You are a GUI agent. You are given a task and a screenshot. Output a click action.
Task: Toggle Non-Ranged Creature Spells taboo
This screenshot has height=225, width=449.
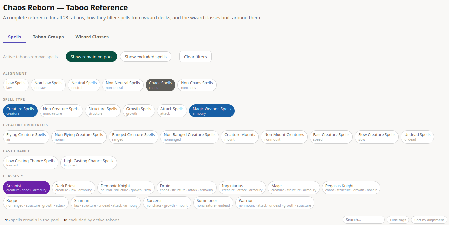(190, 137)
